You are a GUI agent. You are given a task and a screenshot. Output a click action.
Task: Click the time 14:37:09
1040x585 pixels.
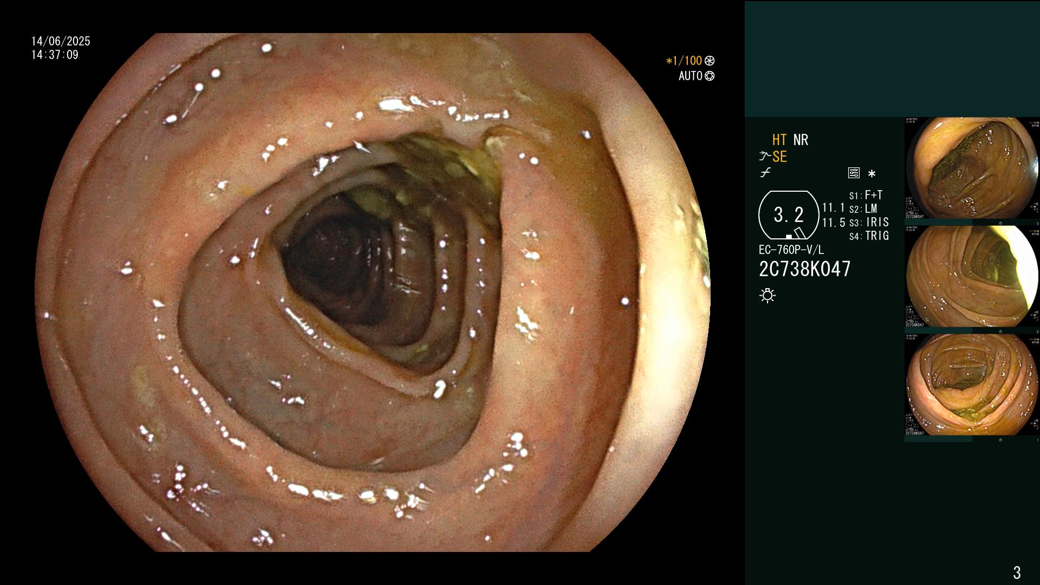[55, 55]
